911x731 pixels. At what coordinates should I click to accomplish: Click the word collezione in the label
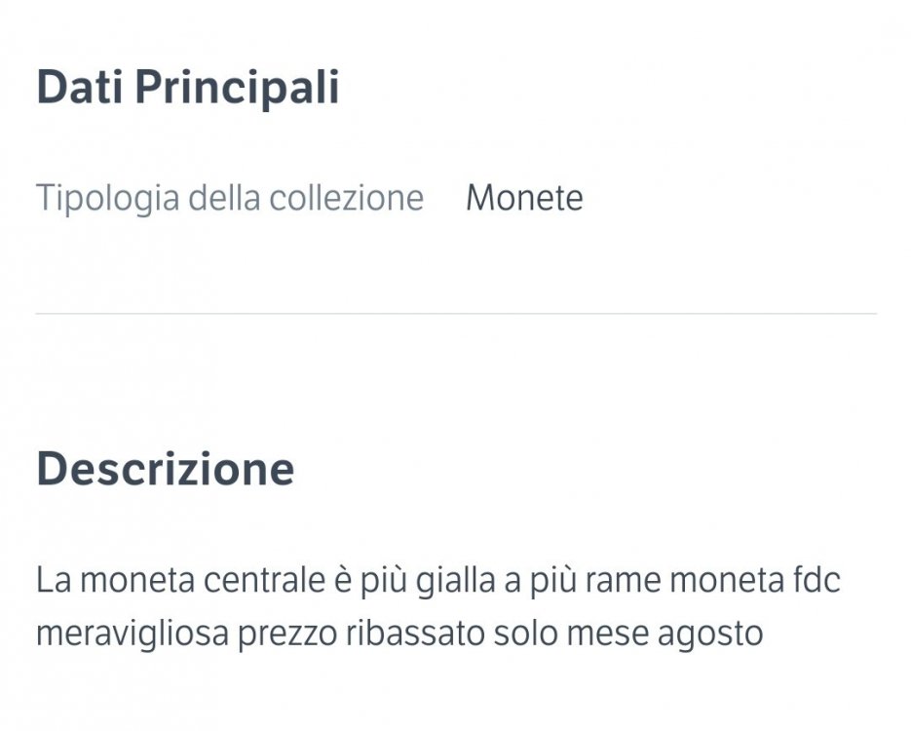click(347, 198)
